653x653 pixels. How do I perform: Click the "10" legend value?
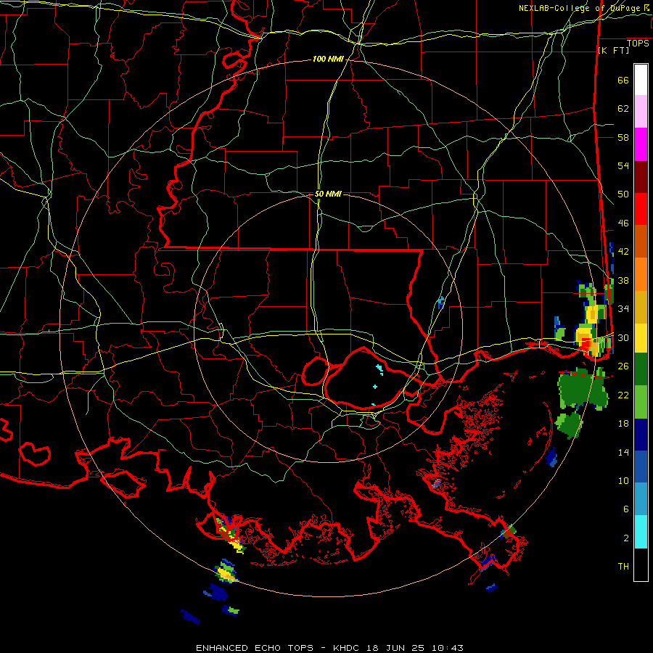coord(623,481)
